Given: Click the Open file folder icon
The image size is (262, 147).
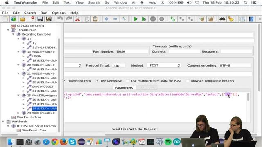Looking at the screenshot, I should coord(23,19).
